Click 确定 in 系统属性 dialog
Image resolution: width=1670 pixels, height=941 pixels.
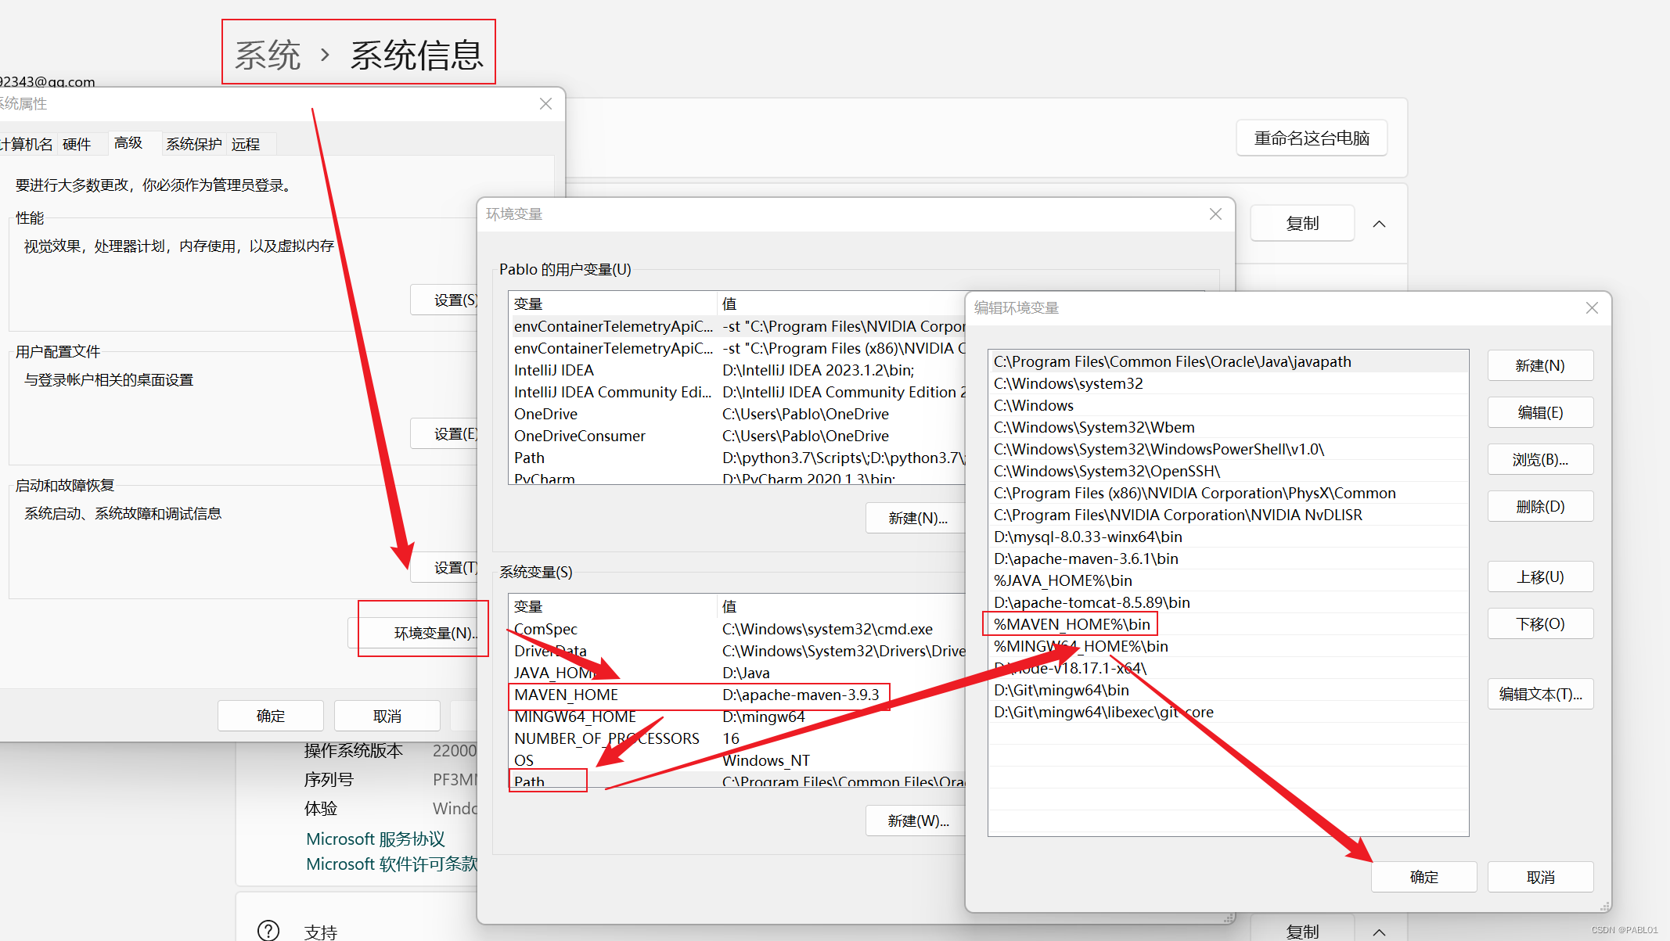click(x=270, y=716)
